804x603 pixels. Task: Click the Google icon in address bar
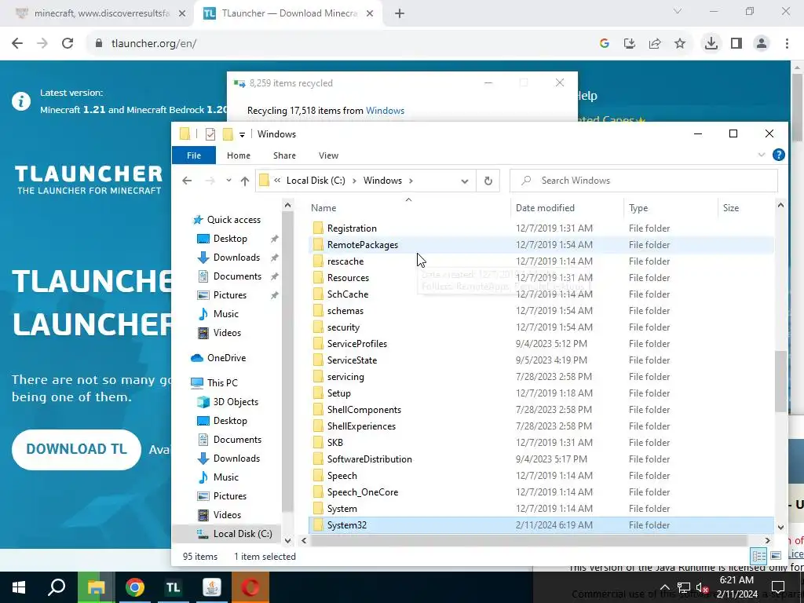point(605,44)
